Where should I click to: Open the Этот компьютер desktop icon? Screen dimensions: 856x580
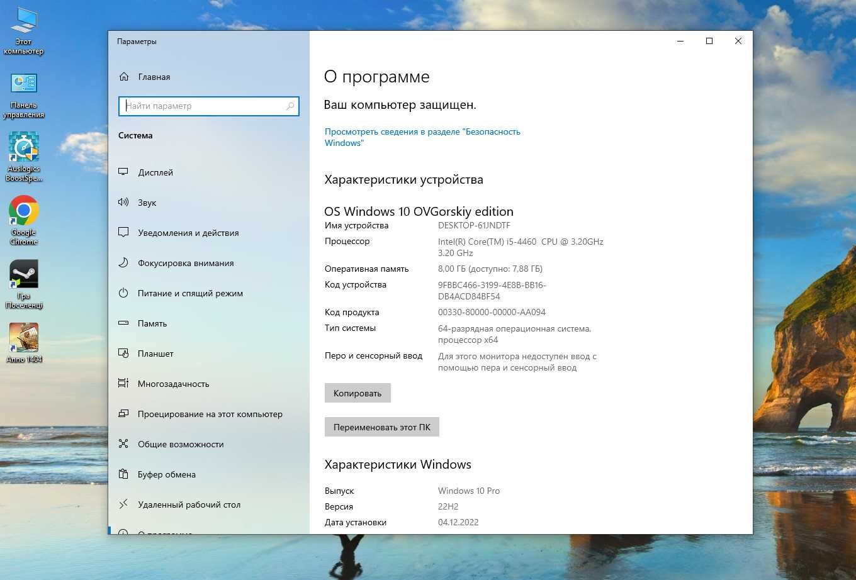pos(24,31)
